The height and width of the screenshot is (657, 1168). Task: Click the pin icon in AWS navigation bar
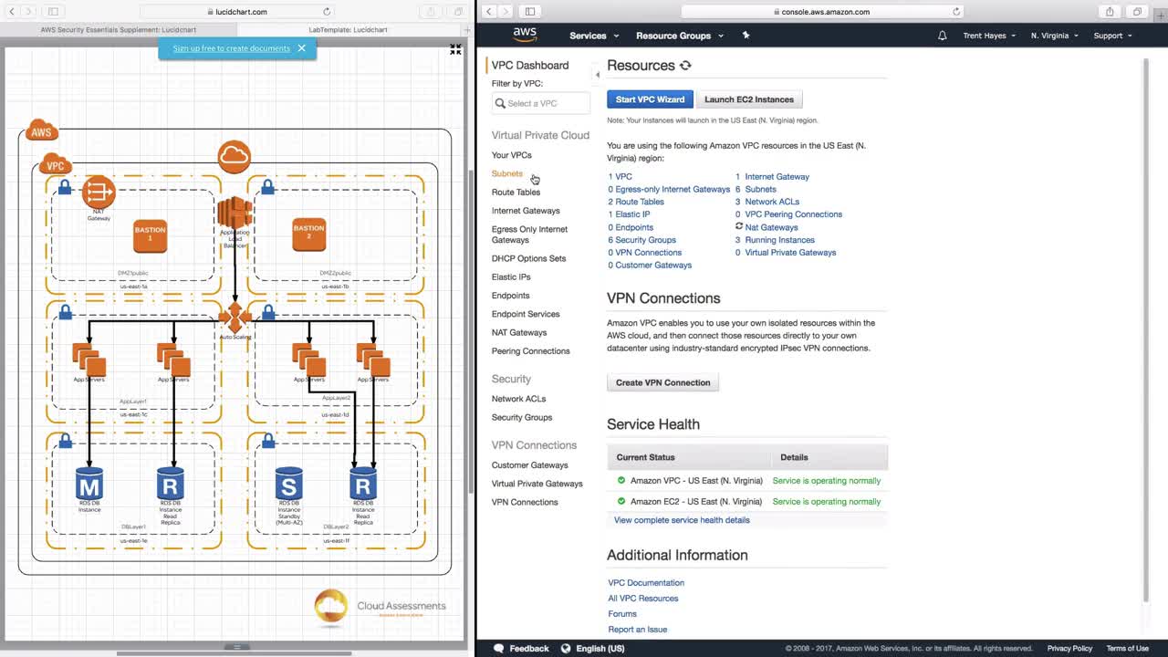[746, 36]
